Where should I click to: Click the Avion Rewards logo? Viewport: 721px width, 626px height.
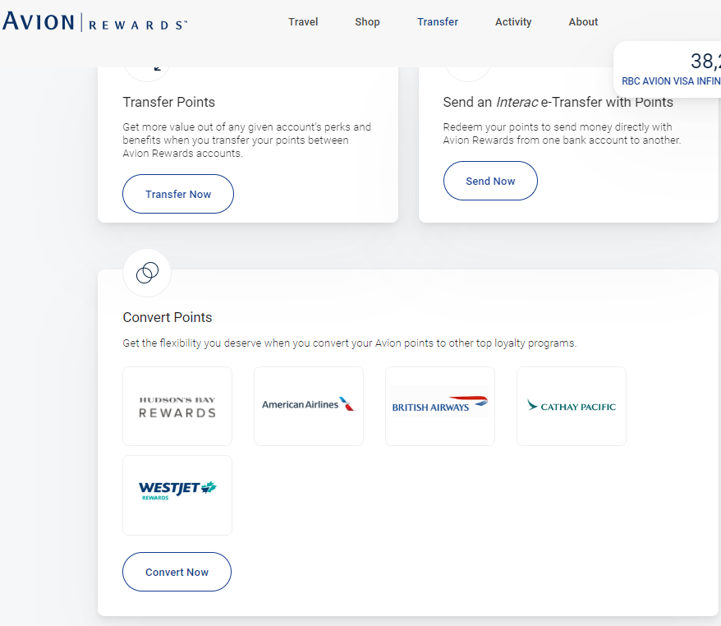coord(94,21)
